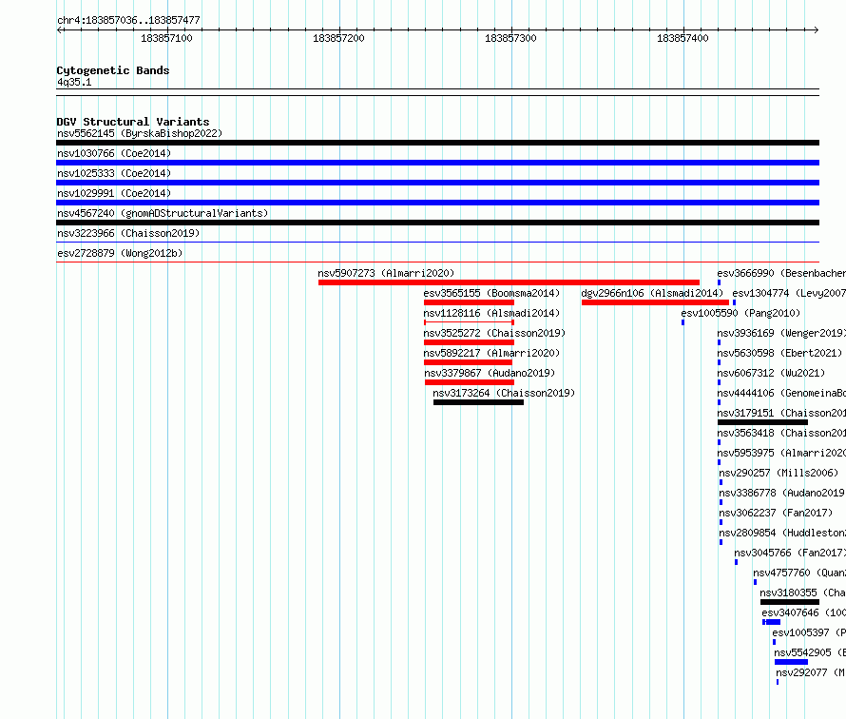Screen dimensions: 846x719
Task: Click the red nsv5907273 (Almarri2020) bar
Action: 509,282
